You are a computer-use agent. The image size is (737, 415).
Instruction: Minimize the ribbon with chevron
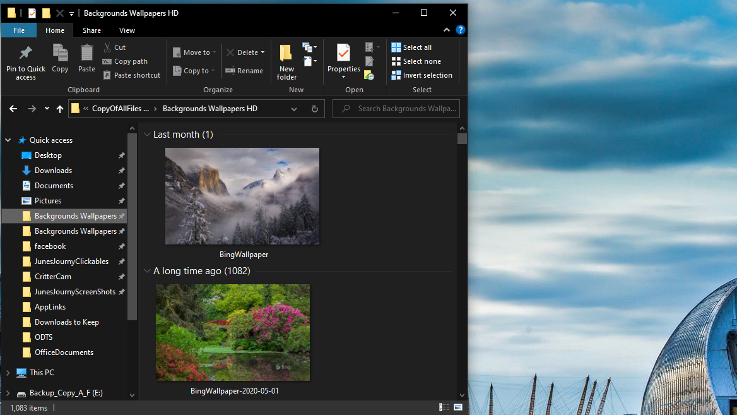[x=447, y=30]
